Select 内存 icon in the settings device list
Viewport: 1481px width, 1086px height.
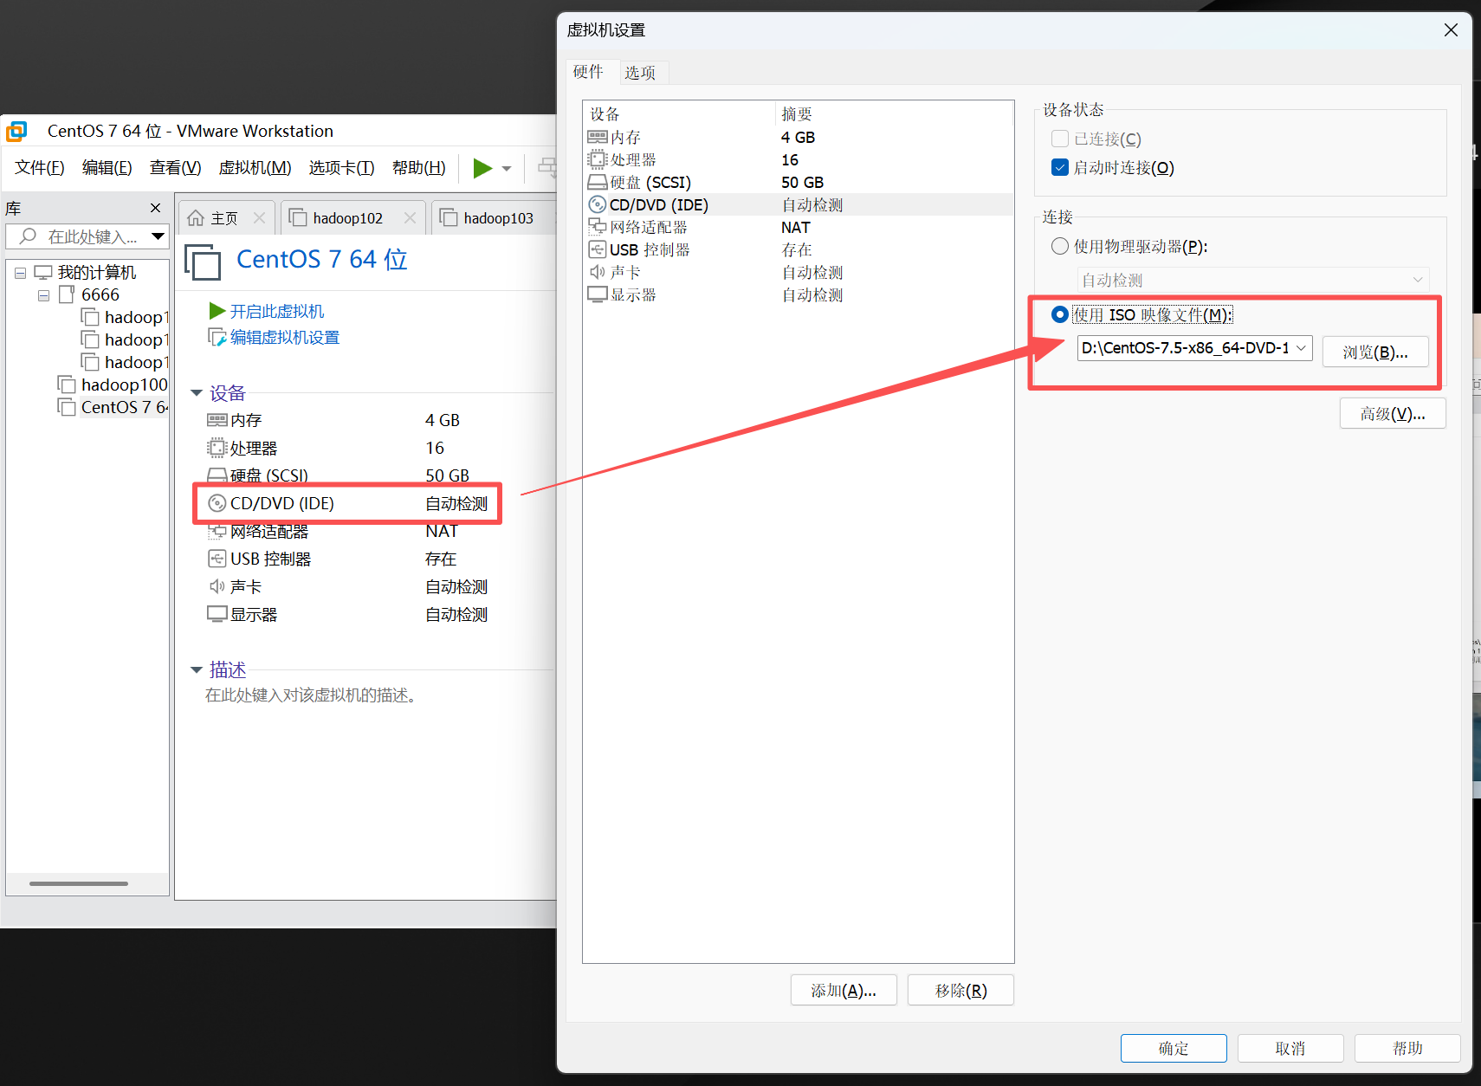[x=598, y=137]
